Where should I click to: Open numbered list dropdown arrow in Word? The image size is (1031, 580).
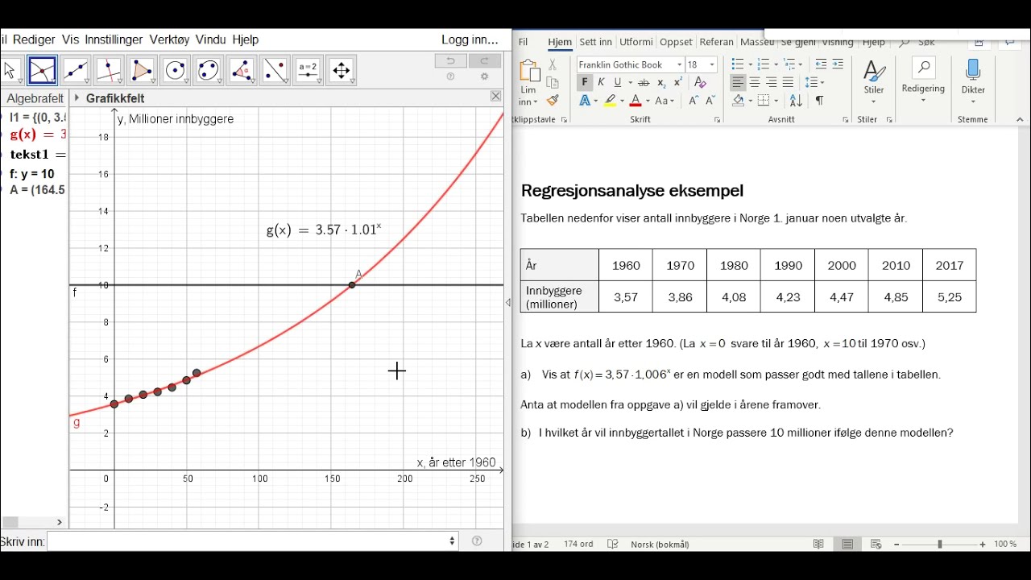click(775, 64)
